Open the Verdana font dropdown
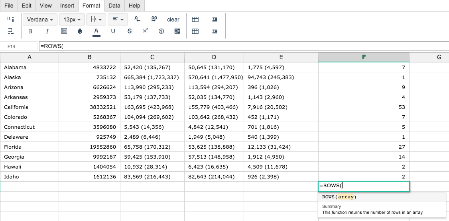The width and height of the screenshot is (449, 221). point(40,19)
